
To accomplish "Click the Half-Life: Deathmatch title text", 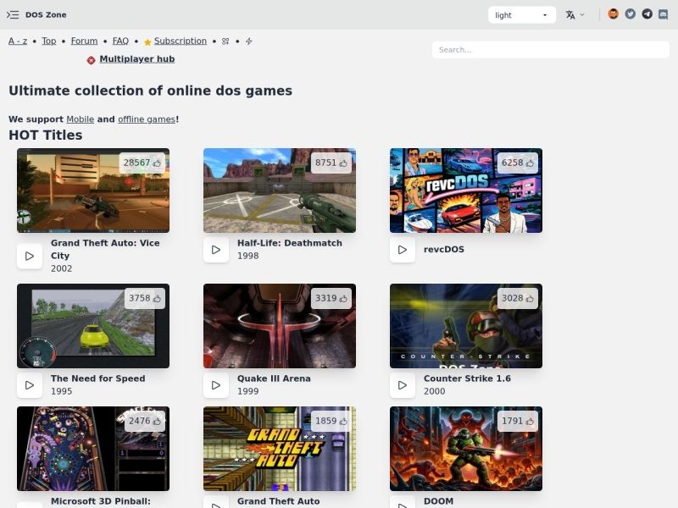I will [x=289, y=243].
